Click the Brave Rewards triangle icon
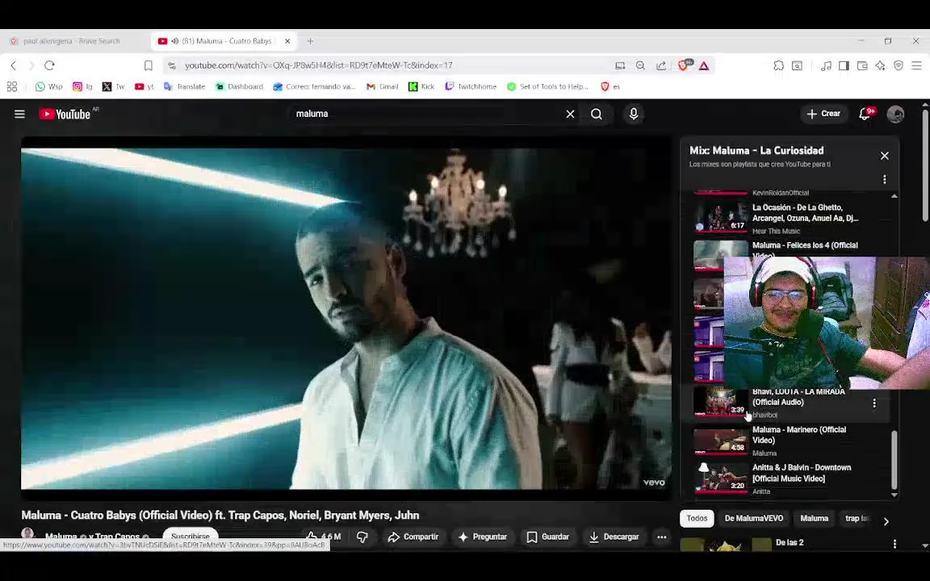 coord(704,65)
